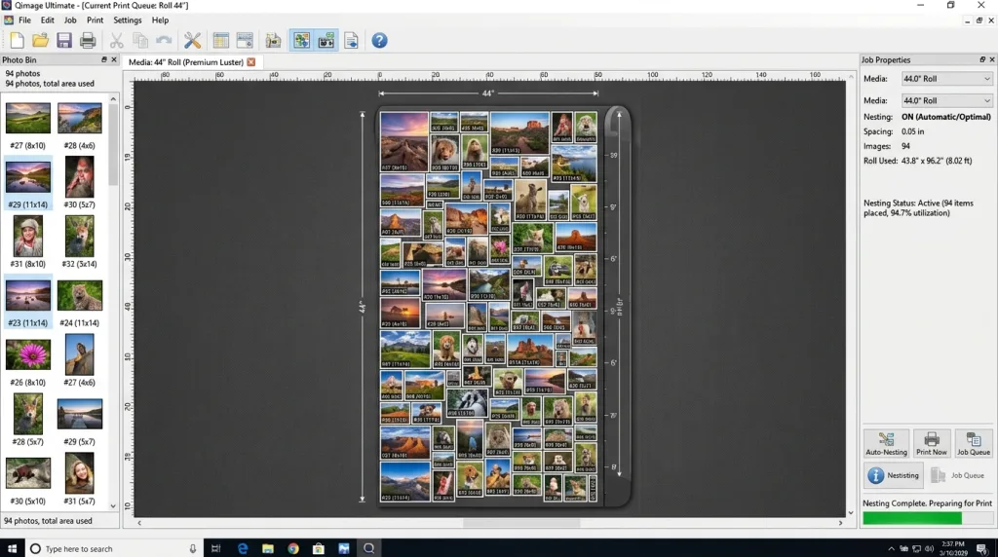Open the Edit menu

pyautogui.click(x=47, y=20)
